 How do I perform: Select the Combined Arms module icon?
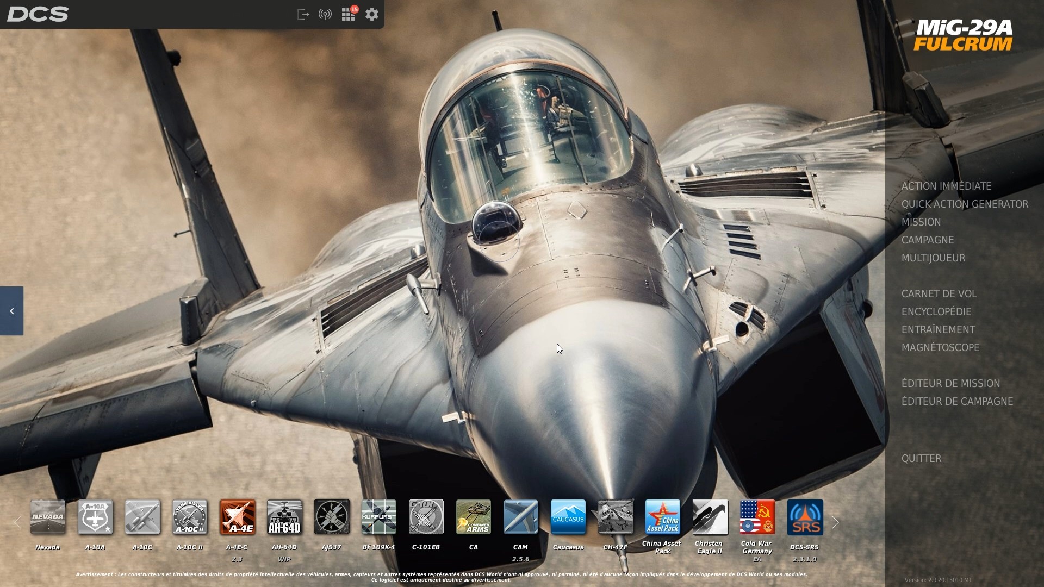[473, 517]
